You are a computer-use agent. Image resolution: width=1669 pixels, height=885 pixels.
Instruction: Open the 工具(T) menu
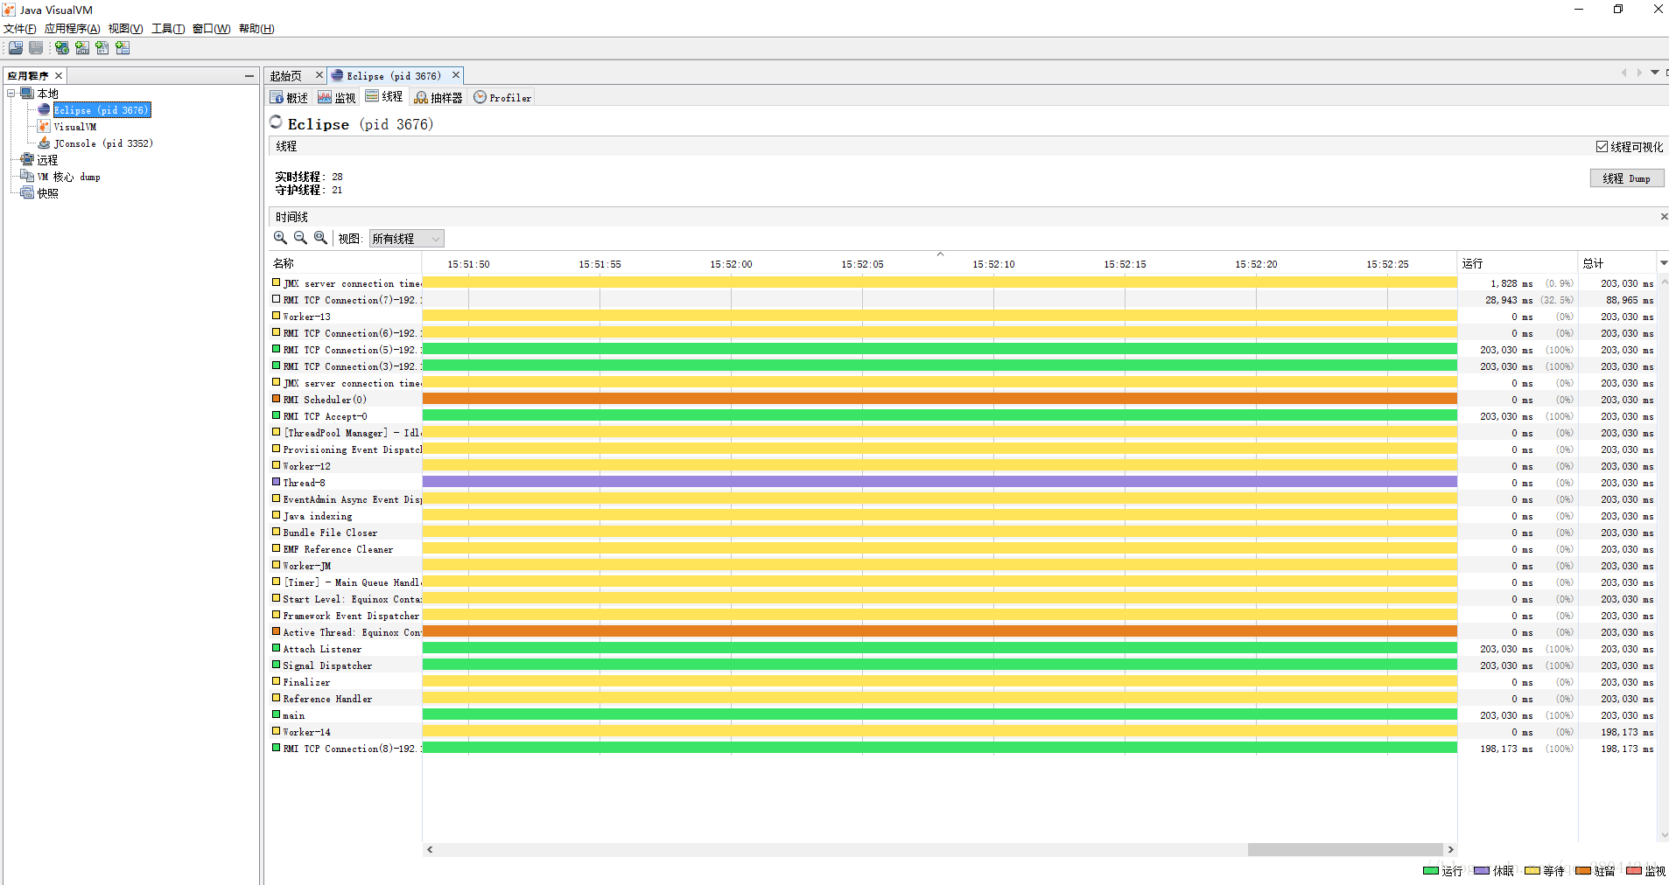[168, 29]
